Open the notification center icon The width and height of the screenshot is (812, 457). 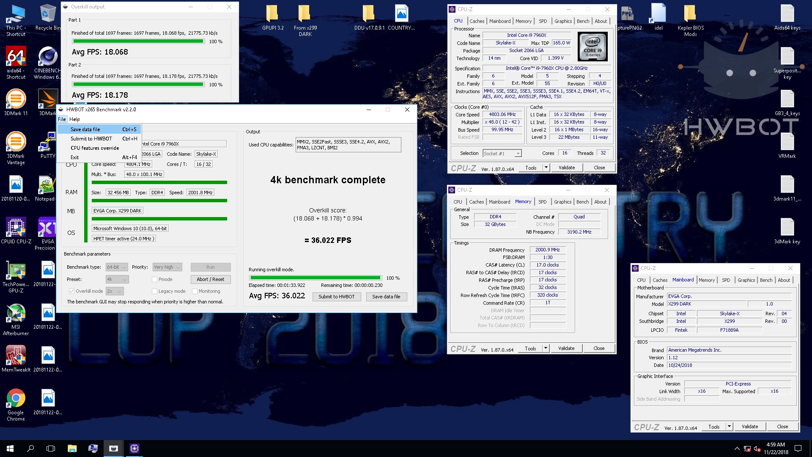point(798,449)
